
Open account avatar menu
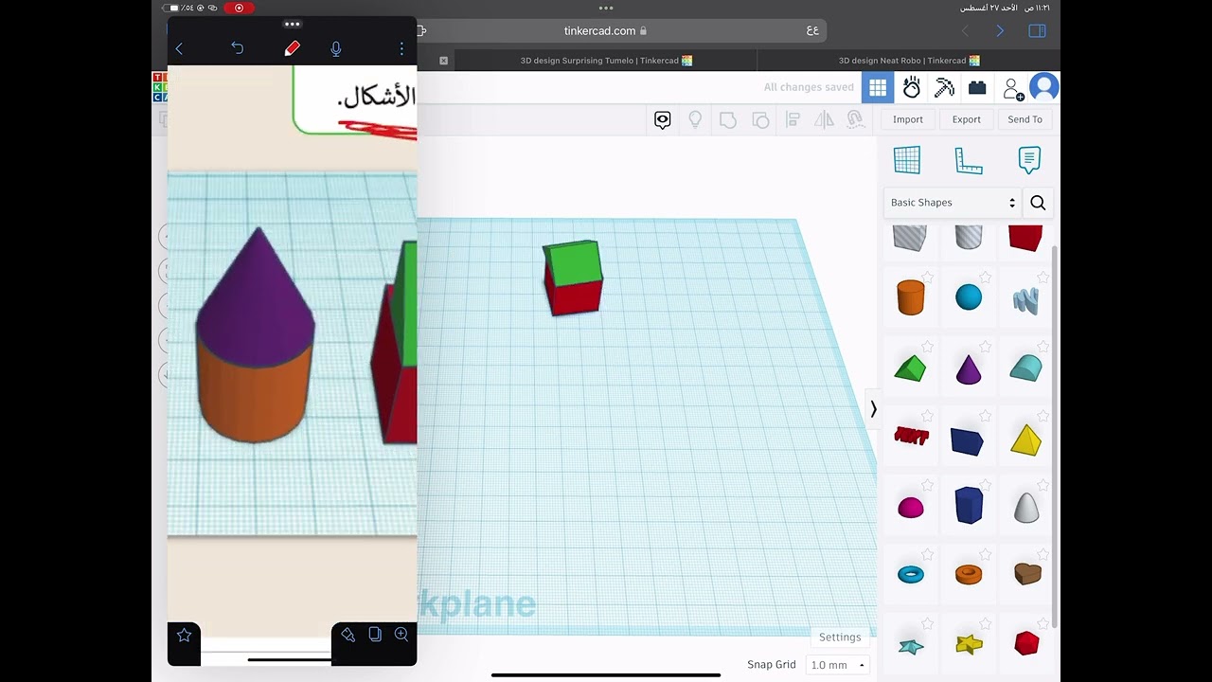point(1044,87)
